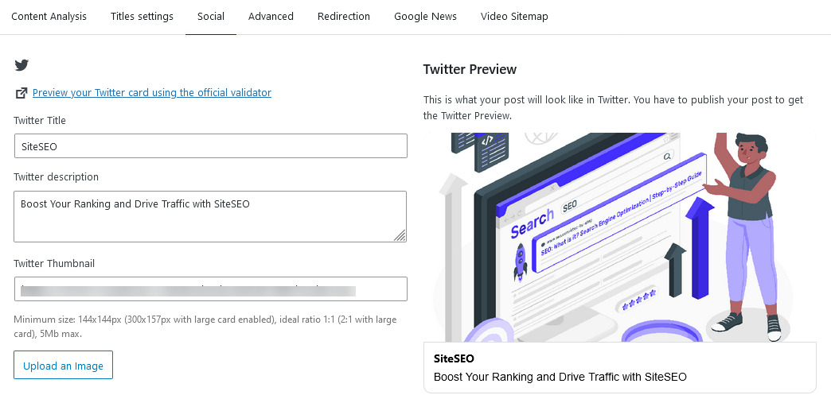Click the Minimum size hint text
This screenshot has width=831, height=399.
coord(205,327)
